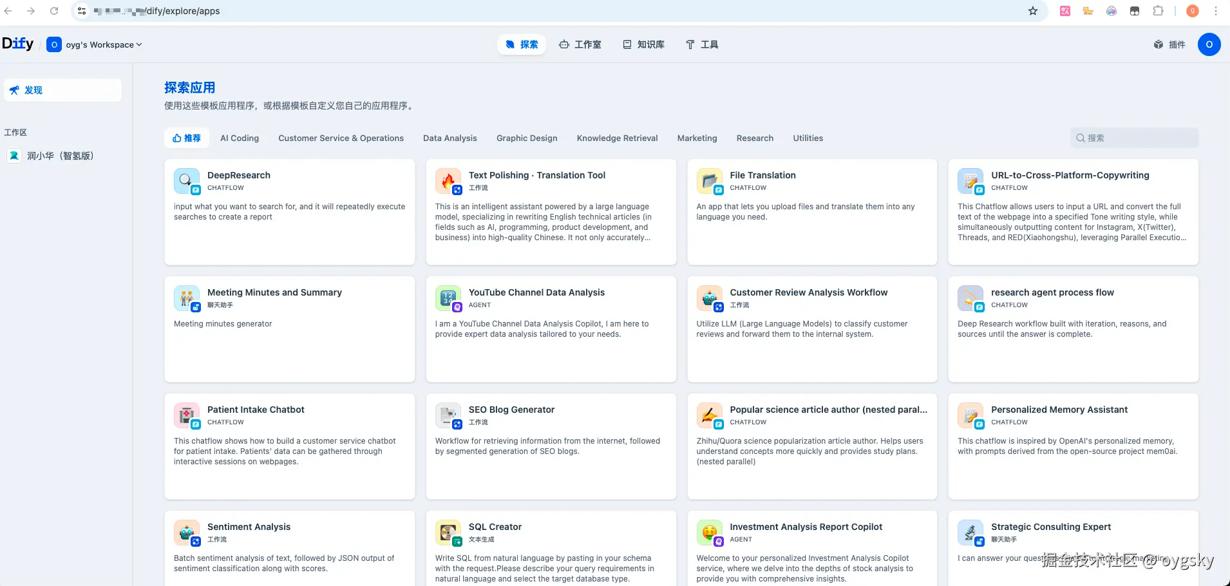Click the SEO Blog Generator title
The width and height of the screenshot is (1230, 586).
pos(511,410)
